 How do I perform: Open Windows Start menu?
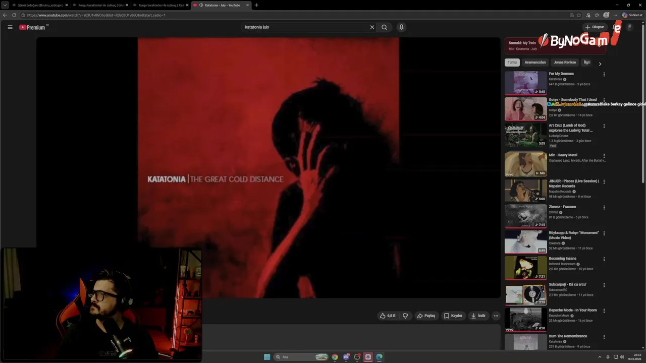[267, 357]
